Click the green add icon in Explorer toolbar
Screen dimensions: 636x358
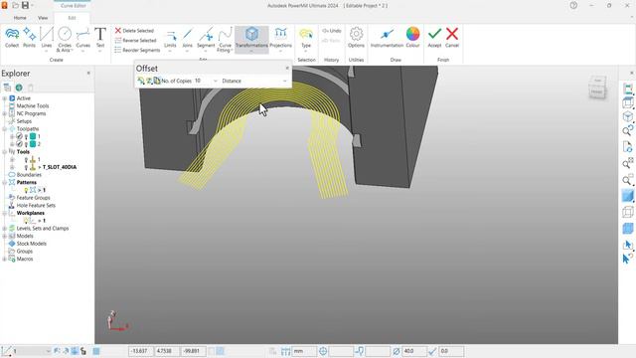(19, 88)
